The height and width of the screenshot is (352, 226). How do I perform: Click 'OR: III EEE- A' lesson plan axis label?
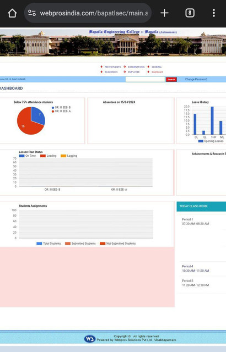119,190
